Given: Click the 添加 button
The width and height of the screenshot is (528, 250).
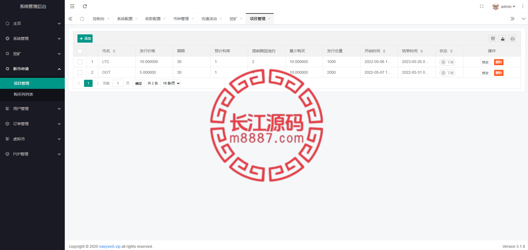Looking at the screenshot, I should point(85,39).
